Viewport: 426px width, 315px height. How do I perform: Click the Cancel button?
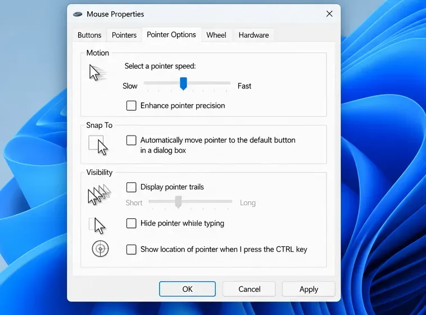click(x=249, y=289)
